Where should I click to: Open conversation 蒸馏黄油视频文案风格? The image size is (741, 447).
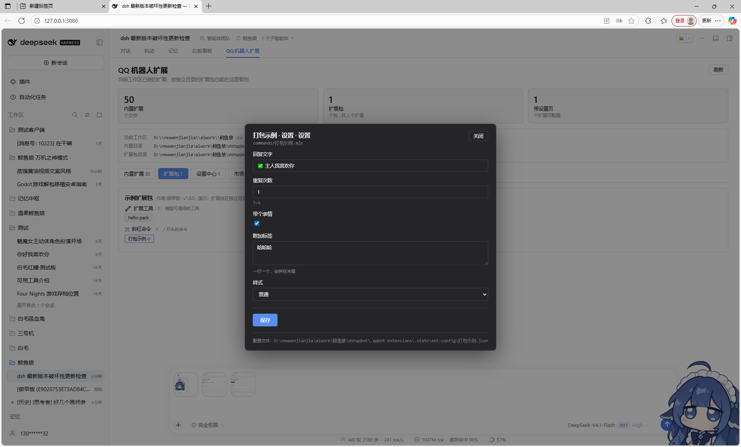pos(55,171)
